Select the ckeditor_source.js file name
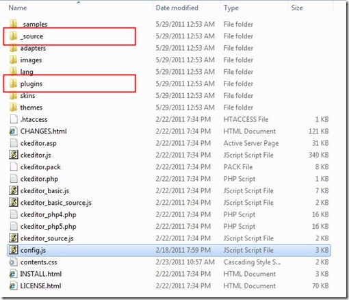The image size is (349, 300). coord(47,238)
